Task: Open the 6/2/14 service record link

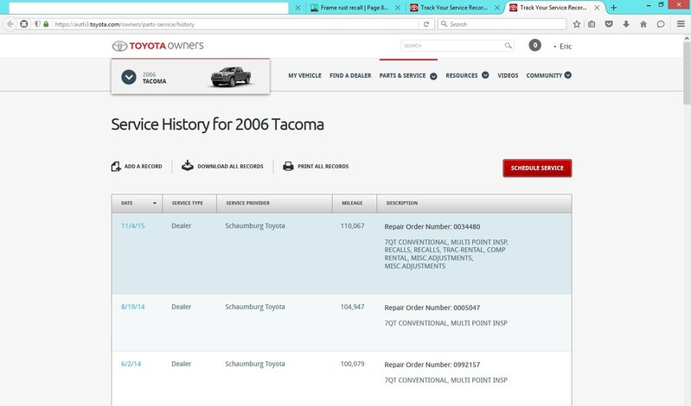Action: coord(131,365)
